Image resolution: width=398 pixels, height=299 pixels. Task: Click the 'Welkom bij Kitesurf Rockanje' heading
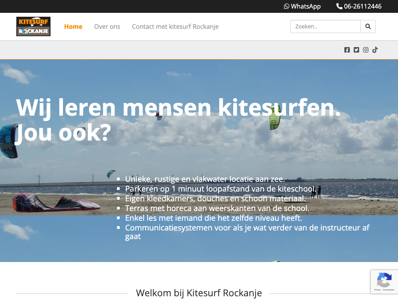pos(199,293)
